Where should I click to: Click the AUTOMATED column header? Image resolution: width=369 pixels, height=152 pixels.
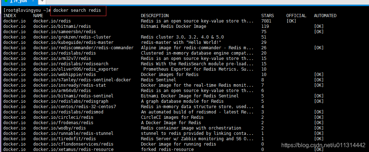[325, 16]
